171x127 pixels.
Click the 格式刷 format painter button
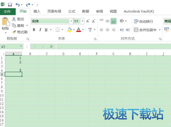[x=20, y=32]
